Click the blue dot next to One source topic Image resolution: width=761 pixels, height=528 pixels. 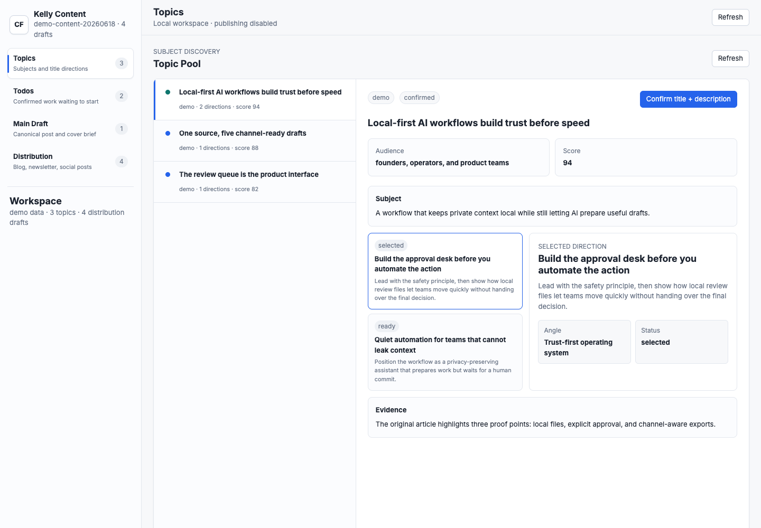pos(168,133)
